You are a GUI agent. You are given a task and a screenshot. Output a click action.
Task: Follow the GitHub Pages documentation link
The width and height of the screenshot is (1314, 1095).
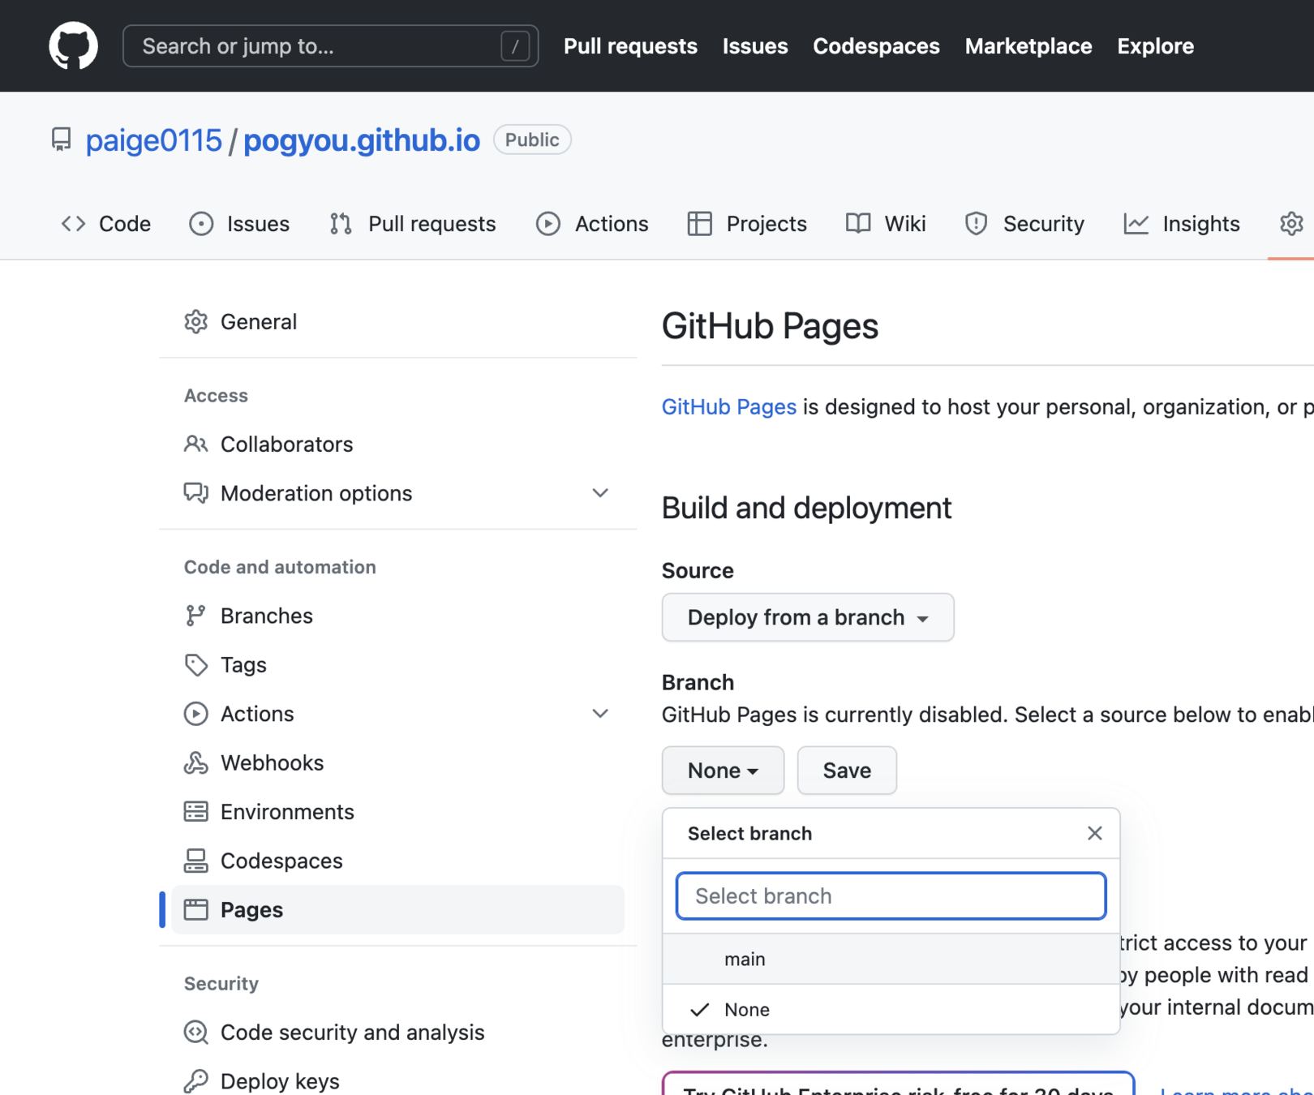728,406
